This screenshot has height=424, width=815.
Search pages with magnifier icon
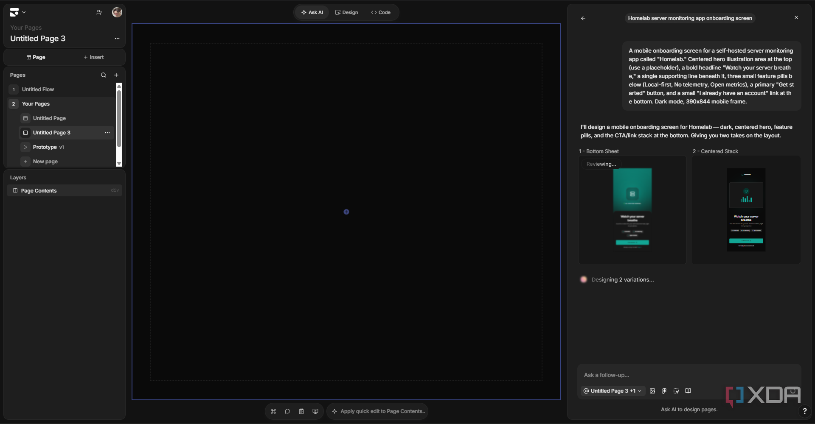coord(104,75)
